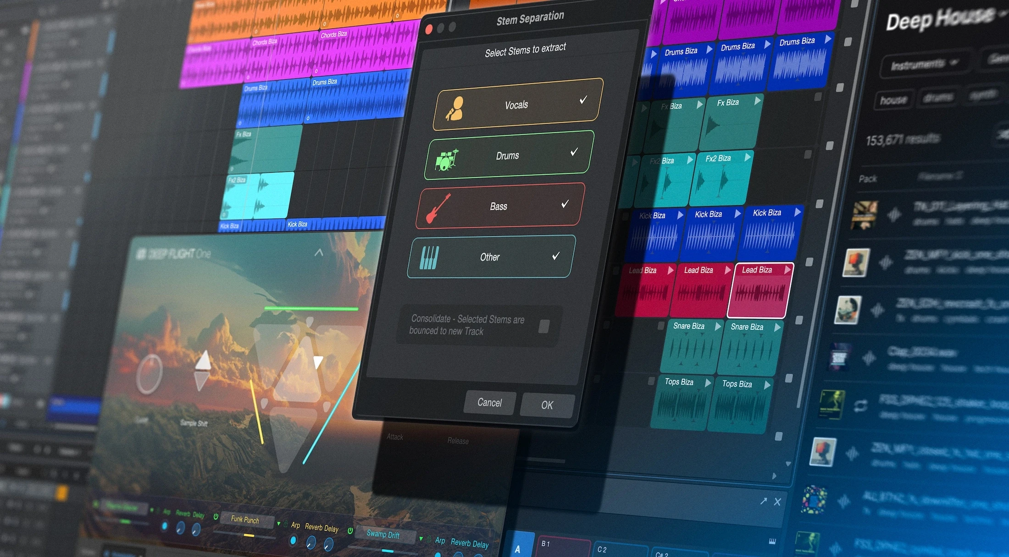Viewport: 1009px width, 557px height.
Task: Uncheck the Bass stem checkmark
Action: [x=565, y=204]
